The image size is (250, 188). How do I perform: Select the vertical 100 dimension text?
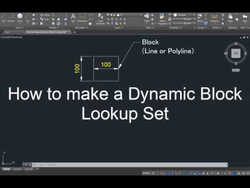tap(77, 68)
